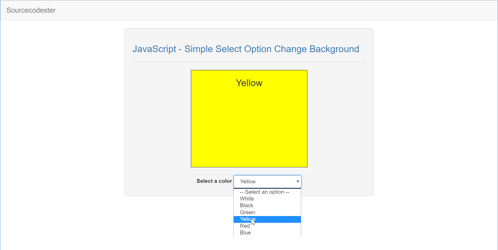The height and width of the screenshot is (250, 498).
Task: Click inside the navbar header area
Action: (156, 10)
